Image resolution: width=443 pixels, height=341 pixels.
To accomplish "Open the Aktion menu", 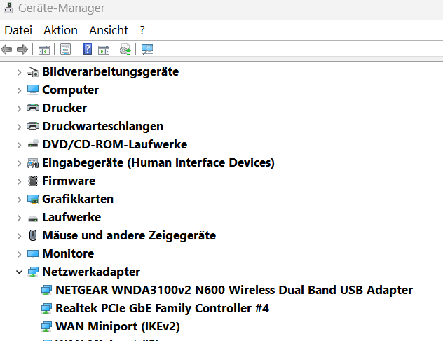I will pyautogui.click(x=60, y=30).
